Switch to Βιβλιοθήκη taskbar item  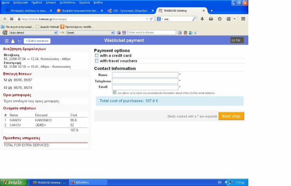[x=88, y=183]
